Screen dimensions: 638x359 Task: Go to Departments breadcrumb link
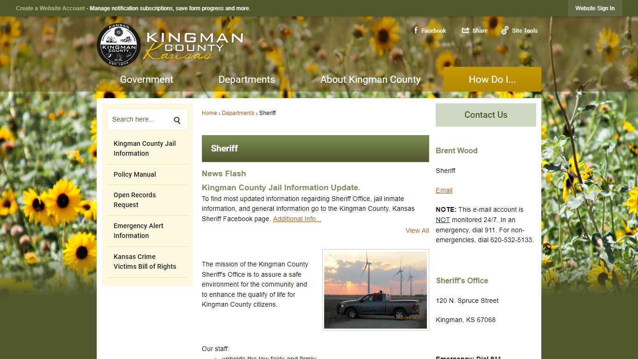click(x=238, y=113)
